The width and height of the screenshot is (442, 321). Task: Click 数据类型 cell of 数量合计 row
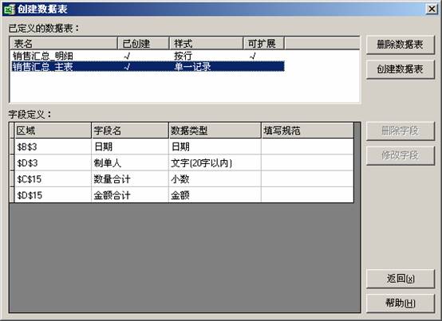tap(215, 179)
